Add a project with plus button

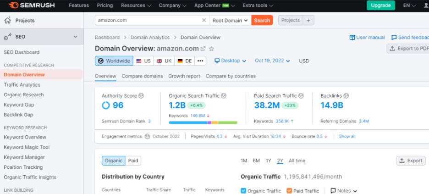(x=308, y=20)
